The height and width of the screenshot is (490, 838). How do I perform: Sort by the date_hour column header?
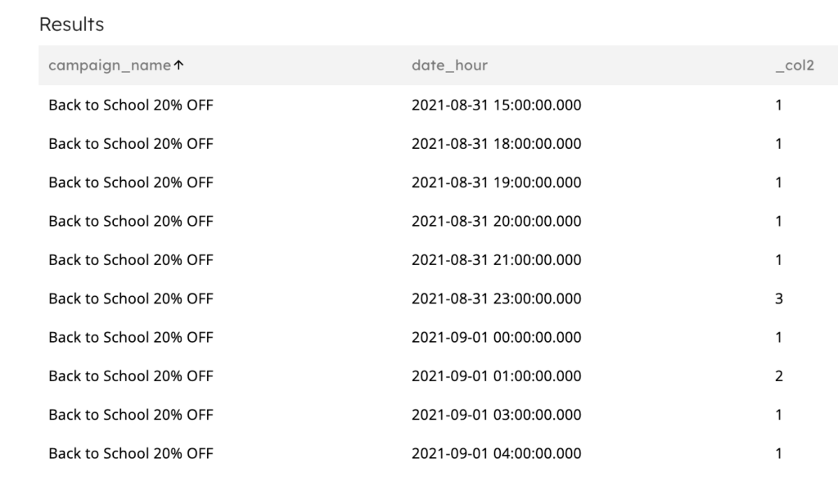(449, 65)
